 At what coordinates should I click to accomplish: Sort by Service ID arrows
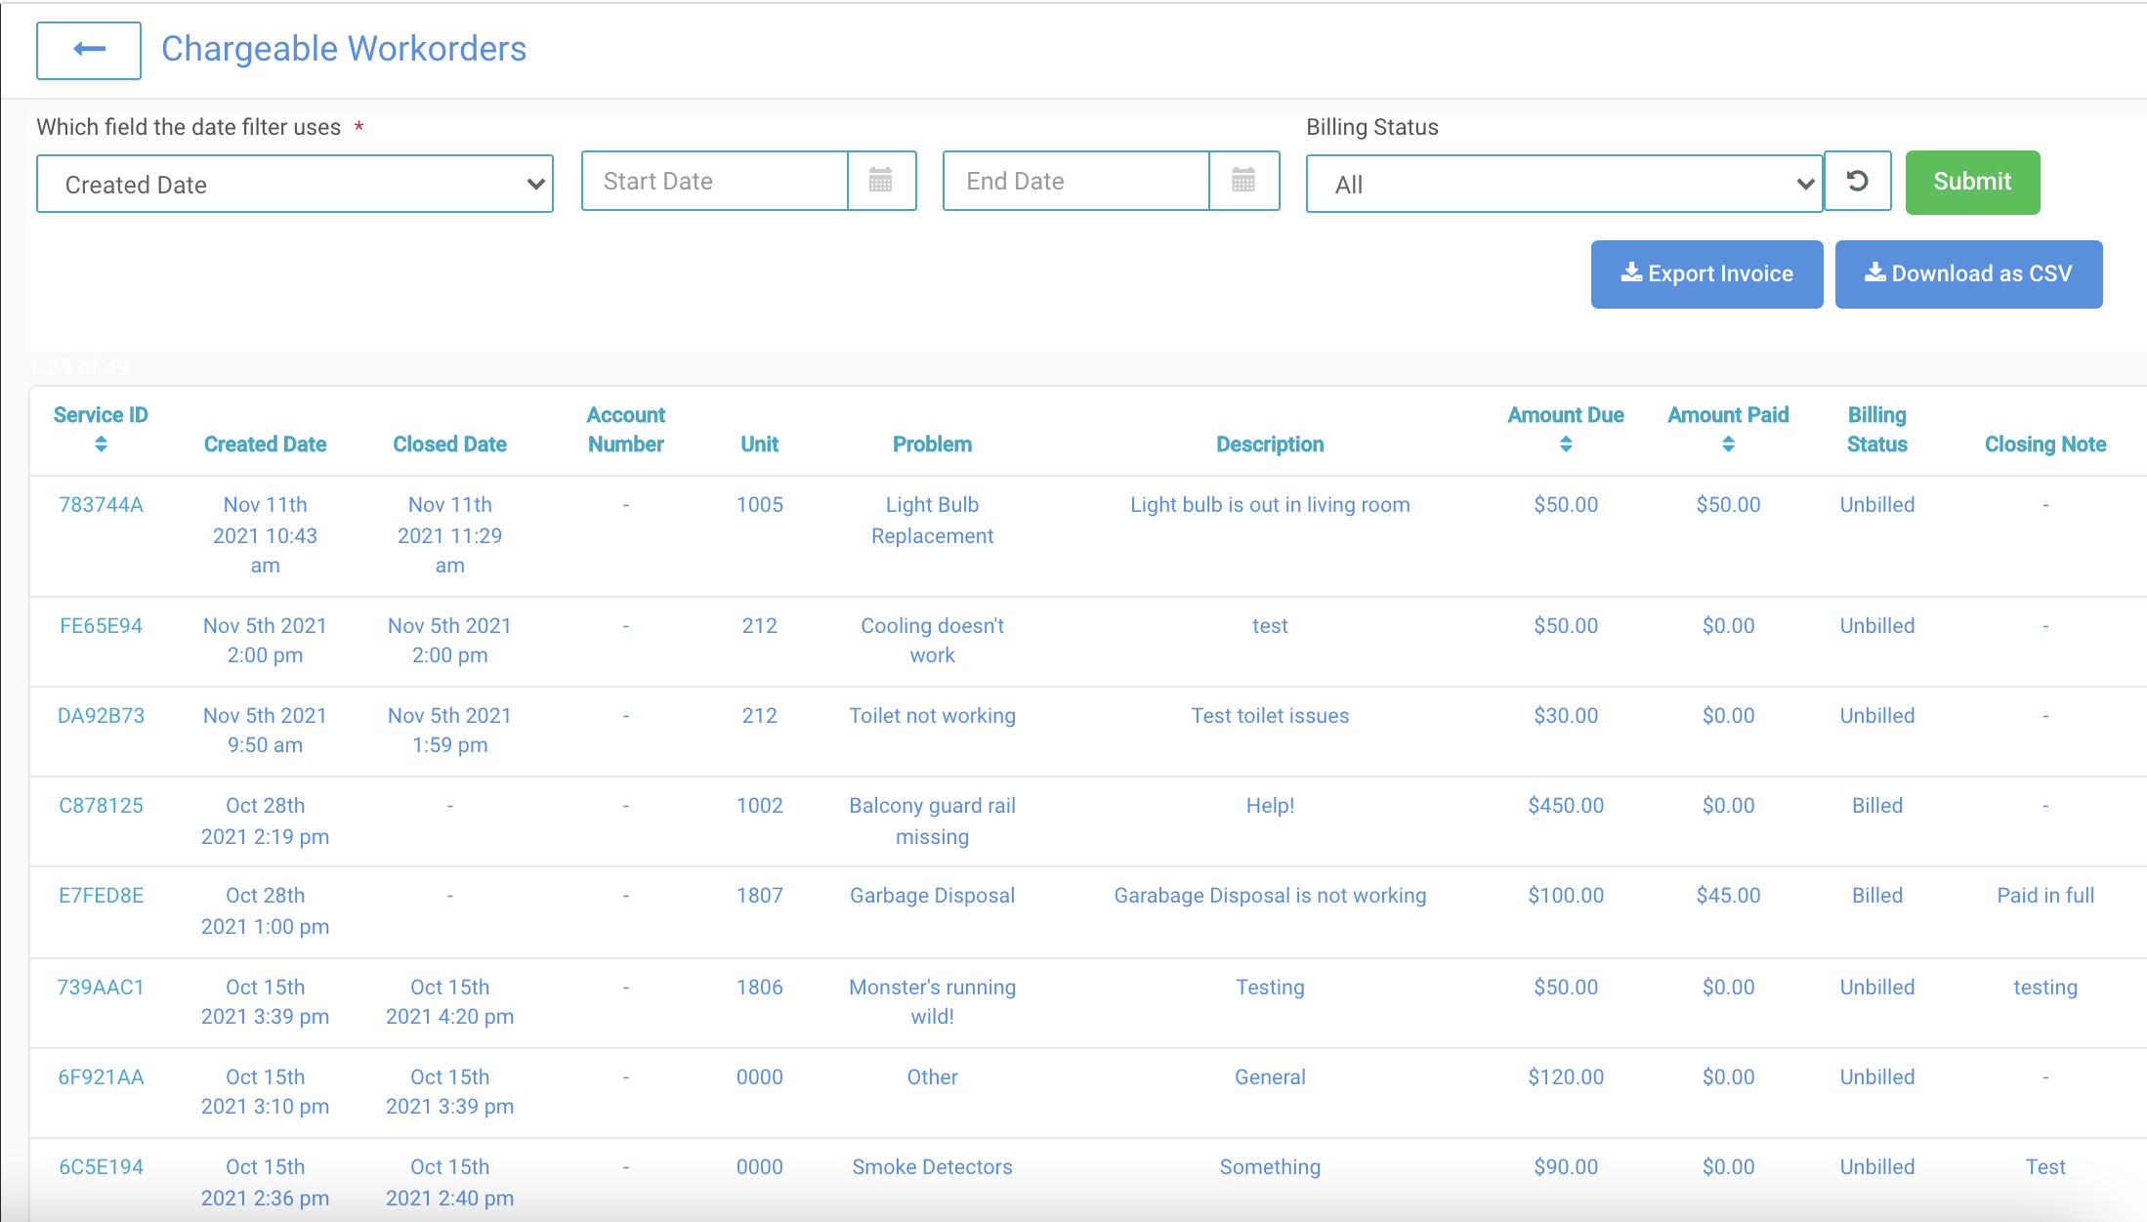pos(101,444)
